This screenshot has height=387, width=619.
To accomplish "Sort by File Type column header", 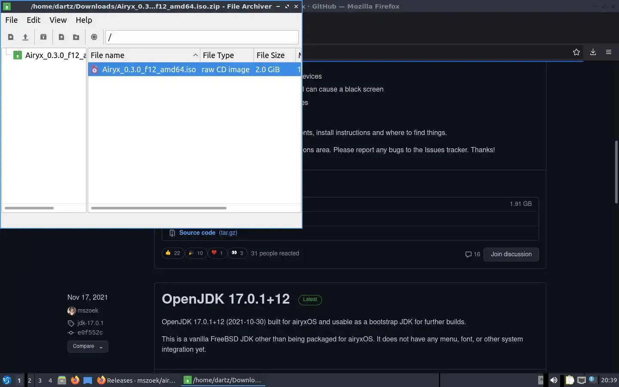I will [227, 55].
